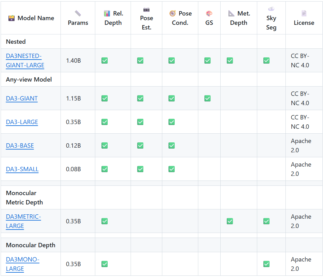Follow the DA3-LARGE link

coord(22,122)
